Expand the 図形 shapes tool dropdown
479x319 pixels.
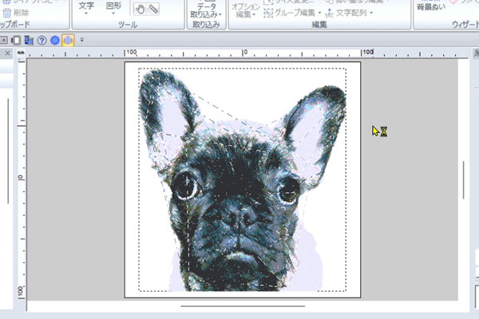(113, 8)
